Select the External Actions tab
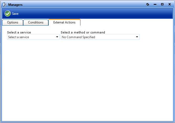The image size is (175, 123). [64, 22]
